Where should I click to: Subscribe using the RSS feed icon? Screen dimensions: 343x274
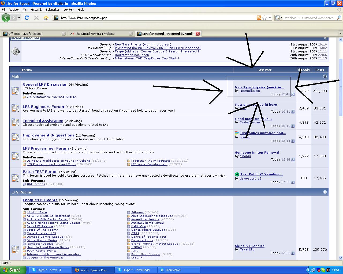pos(259,18)
